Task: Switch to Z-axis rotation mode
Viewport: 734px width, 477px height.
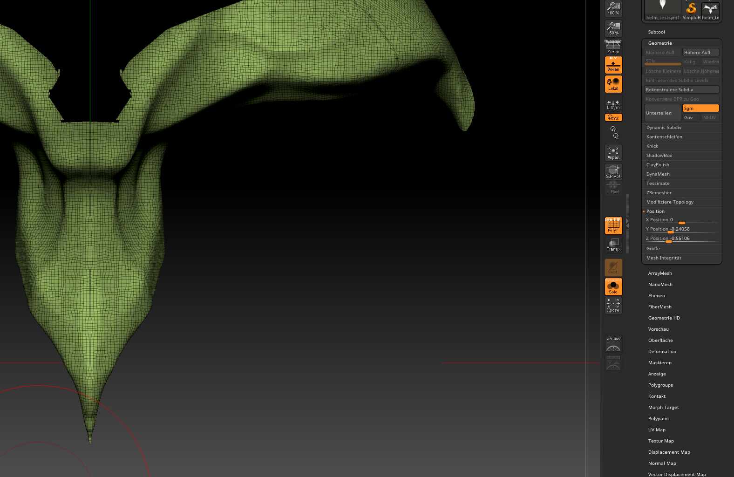Action: pos(616,136)
